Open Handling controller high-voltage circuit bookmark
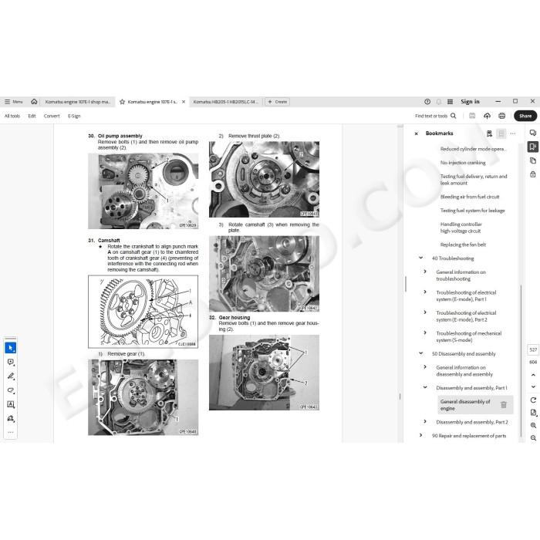Screen dimensions: 540x540 tap(461, 228)
